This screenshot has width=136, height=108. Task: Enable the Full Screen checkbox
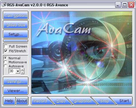pos(6,46)
